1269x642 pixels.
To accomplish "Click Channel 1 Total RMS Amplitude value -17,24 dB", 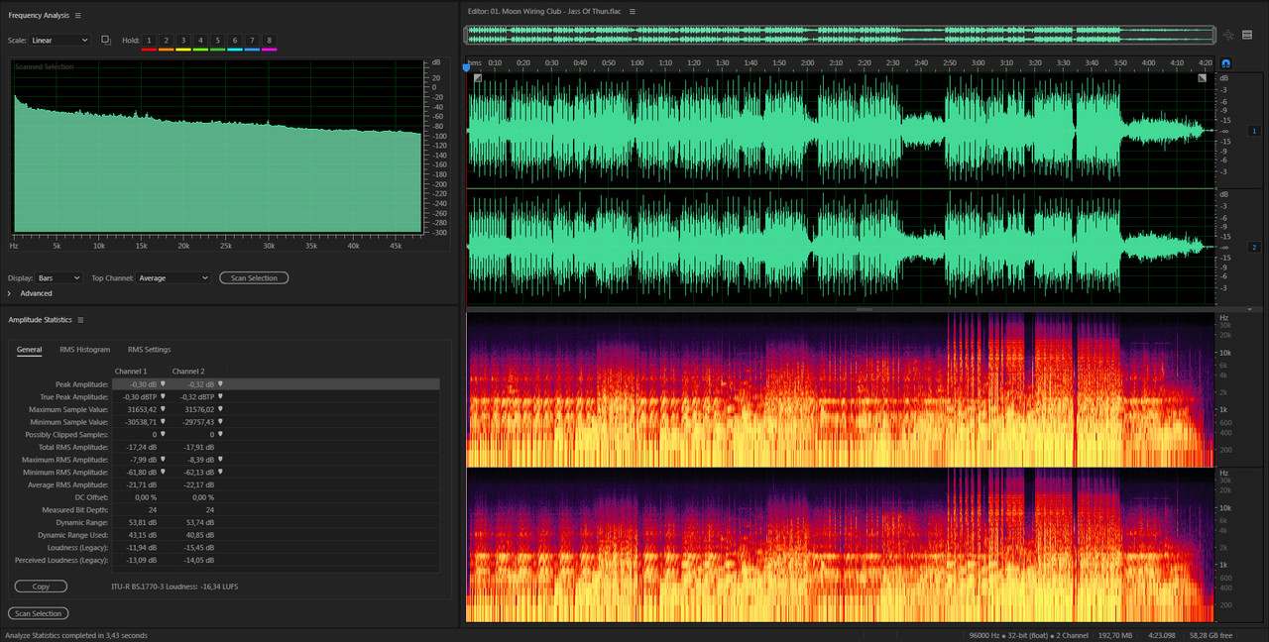I will tap(143, 447).
